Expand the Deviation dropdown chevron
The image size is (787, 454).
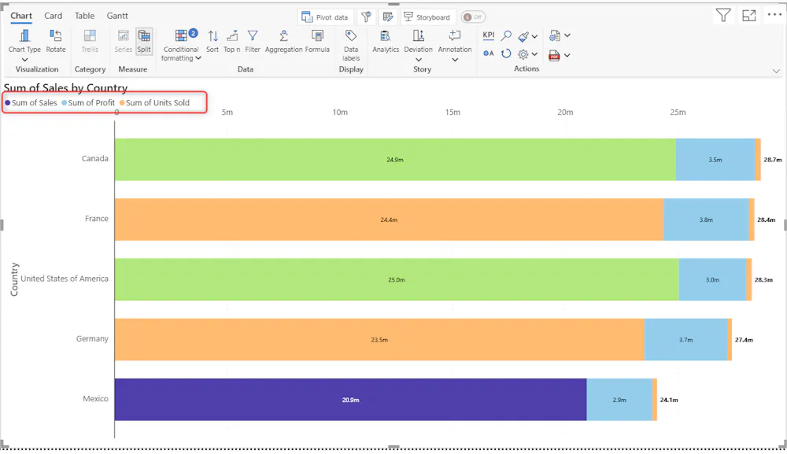(x=418, y=60)
